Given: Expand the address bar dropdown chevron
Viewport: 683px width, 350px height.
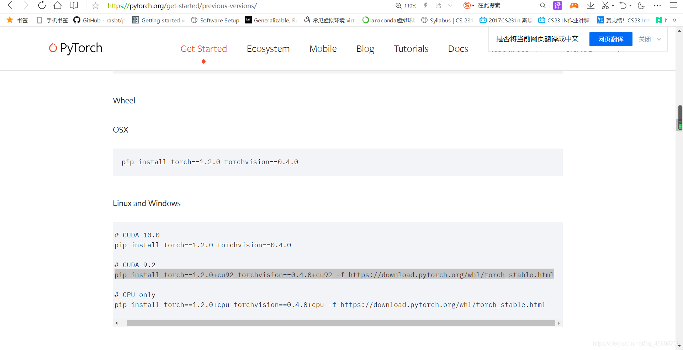Looking at the screenshot, I should tap(450, 6).
